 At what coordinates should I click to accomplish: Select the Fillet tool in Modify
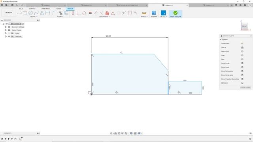coord(55,13)
